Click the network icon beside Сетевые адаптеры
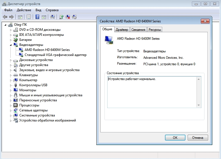Viewport: 221px width, 159px height. [15, 110]
